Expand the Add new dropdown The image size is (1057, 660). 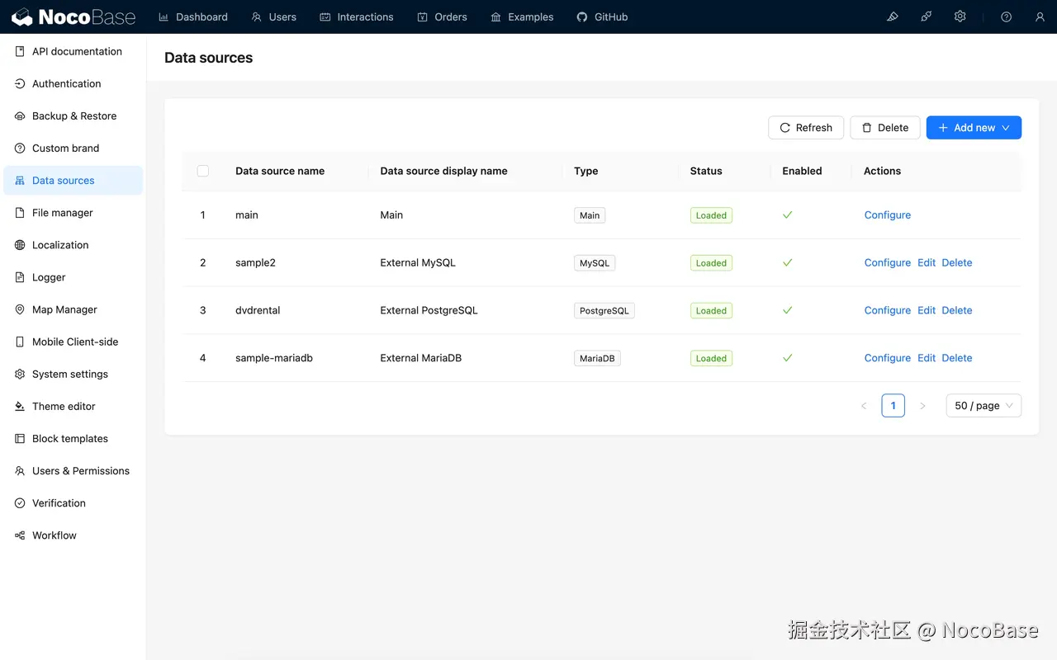point(1005,127)
